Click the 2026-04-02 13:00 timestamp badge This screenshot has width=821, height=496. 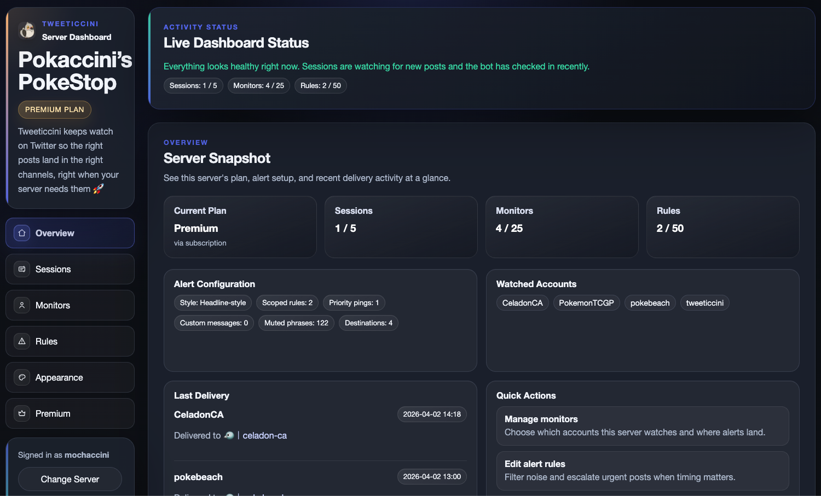click(432, 476)
